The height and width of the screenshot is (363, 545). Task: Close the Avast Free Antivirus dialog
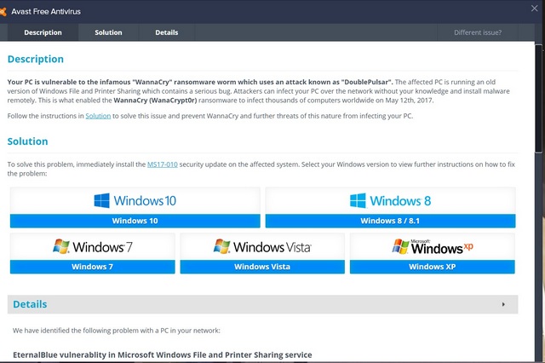tap(534, 9)
